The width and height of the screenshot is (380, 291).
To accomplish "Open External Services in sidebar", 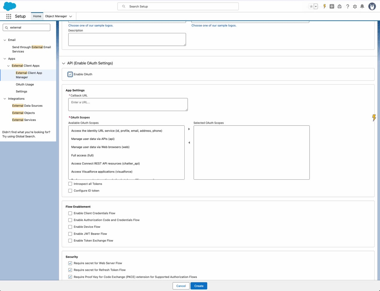I will pyautogui.click(x=24, y=120).
